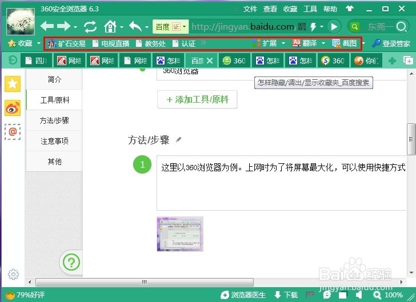Viewport: 416px width, 302px height.
Task: Click the undo closed-tab arrow icon
Action: click(x=135, y=26)
